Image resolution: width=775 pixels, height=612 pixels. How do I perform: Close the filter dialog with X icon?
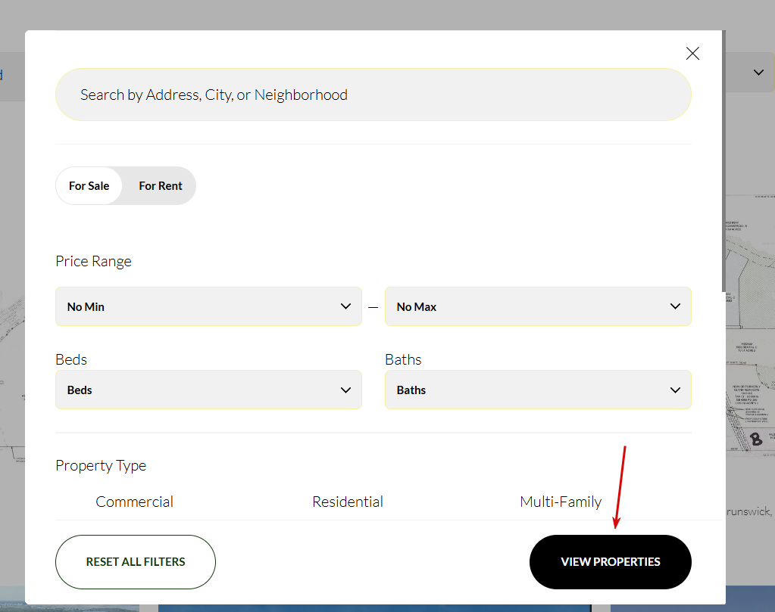point(692,54)
